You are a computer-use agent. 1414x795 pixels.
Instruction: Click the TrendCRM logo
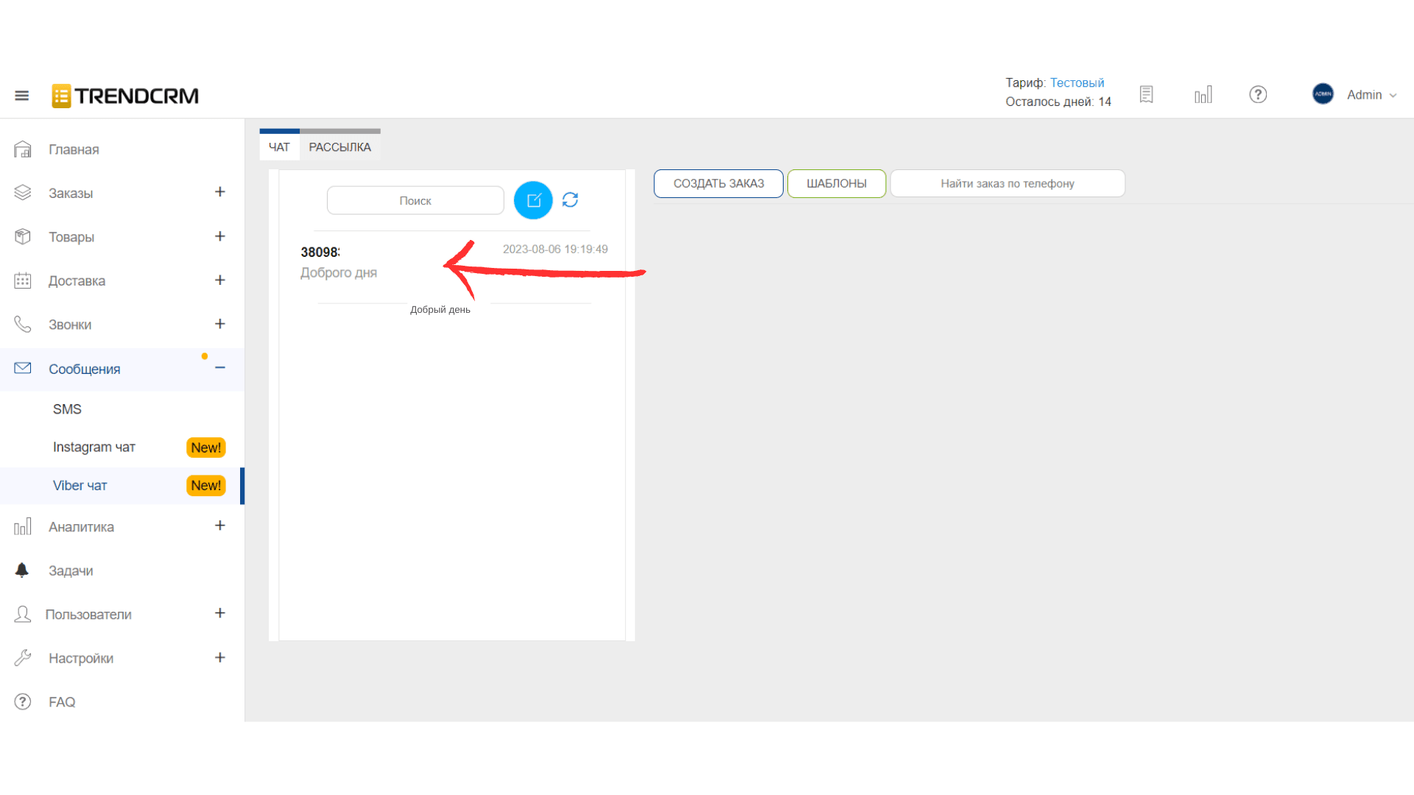point(125,96)
